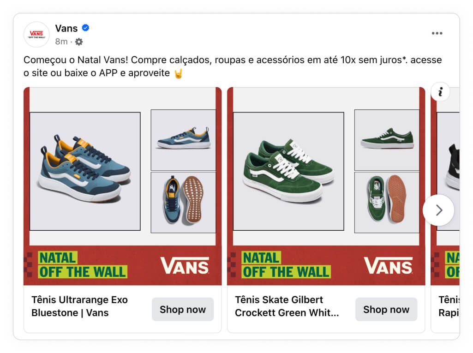
Task: Click the Vans page name link
Action: [x=66, y=28]
